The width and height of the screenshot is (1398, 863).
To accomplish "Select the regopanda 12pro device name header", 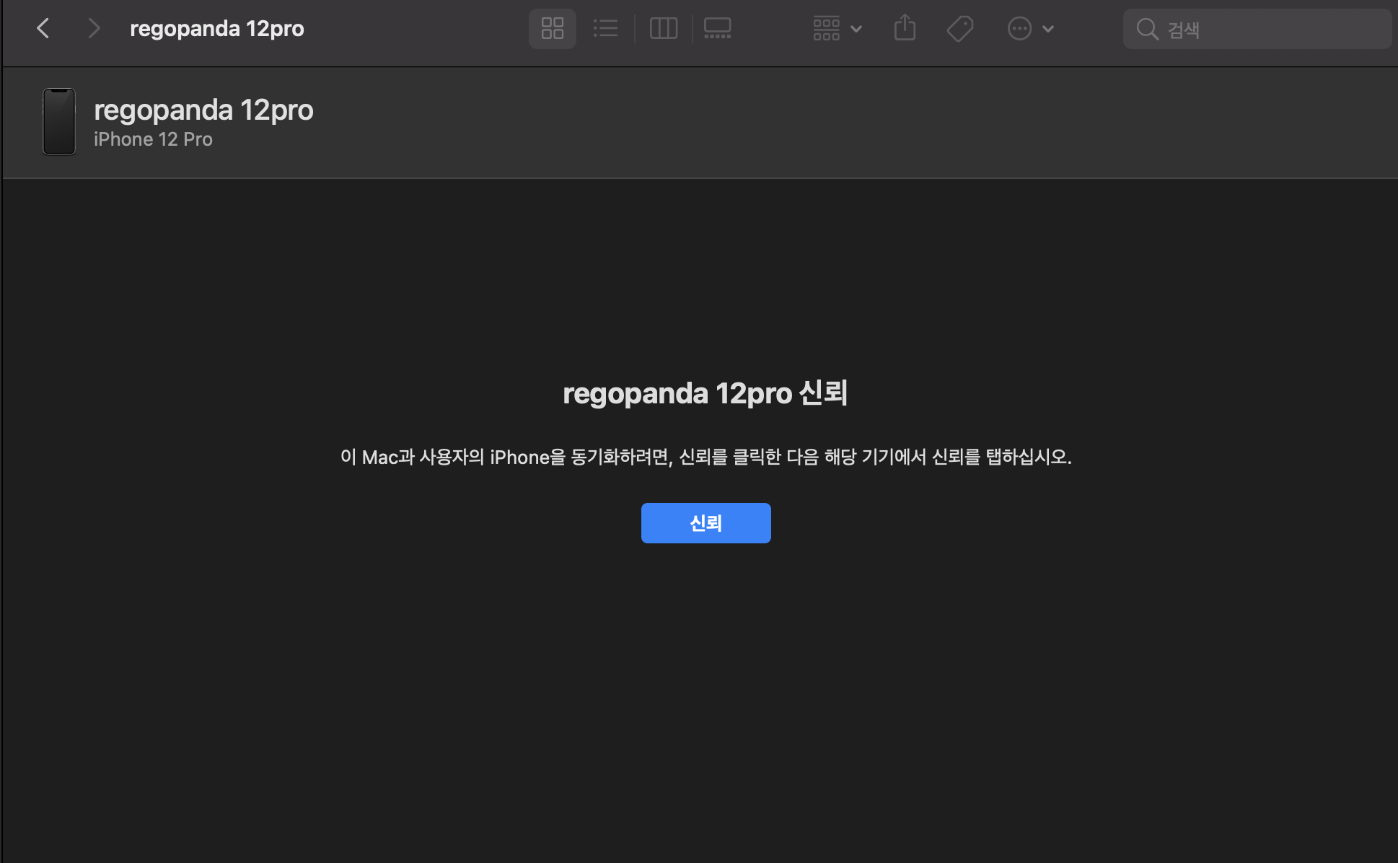I will pos(203,110).
